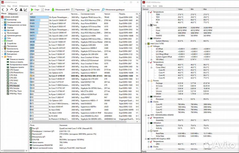Expand the VID (Max) node in HWMonitor
Screen dimensions: 239x153
[151, 59]
